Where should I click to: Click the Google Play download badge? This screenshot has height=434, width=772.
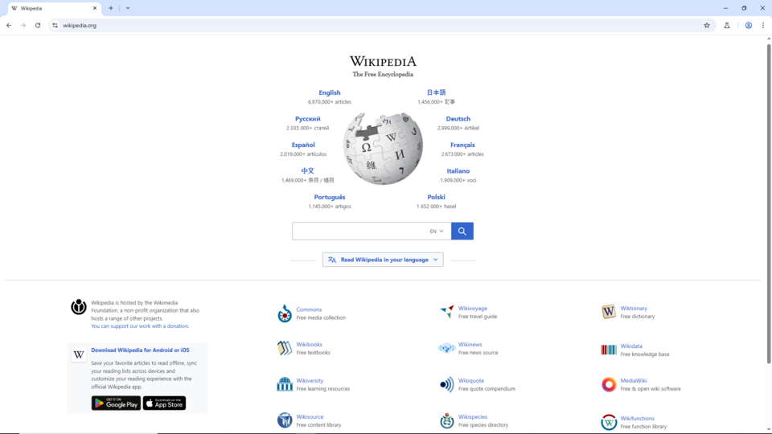[116, 403]
